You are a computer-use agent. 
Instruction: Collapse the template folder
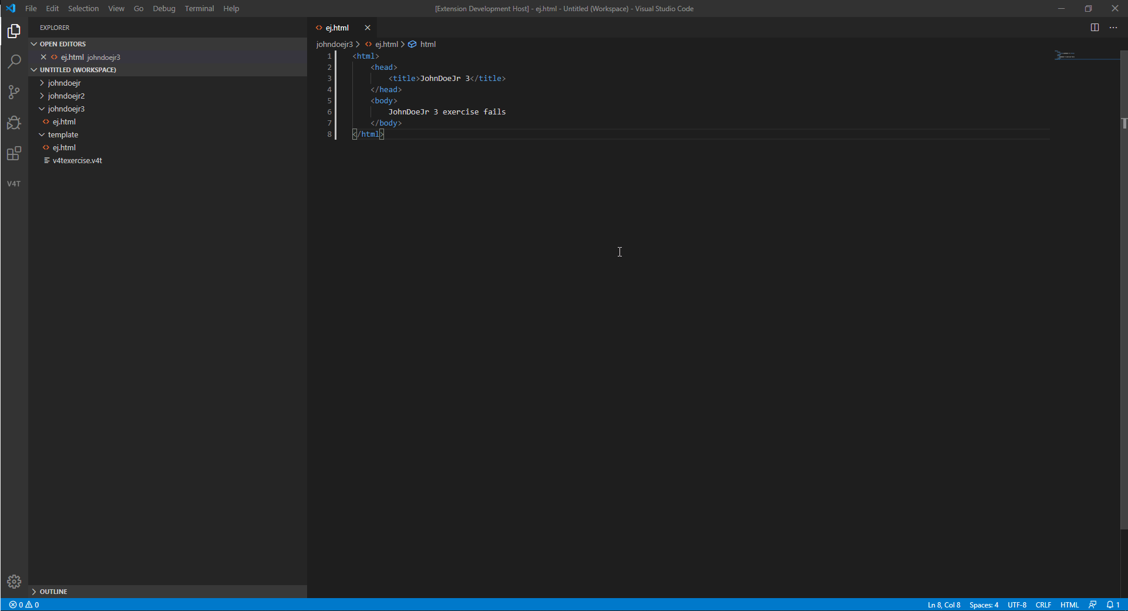(x=42, y=134)
